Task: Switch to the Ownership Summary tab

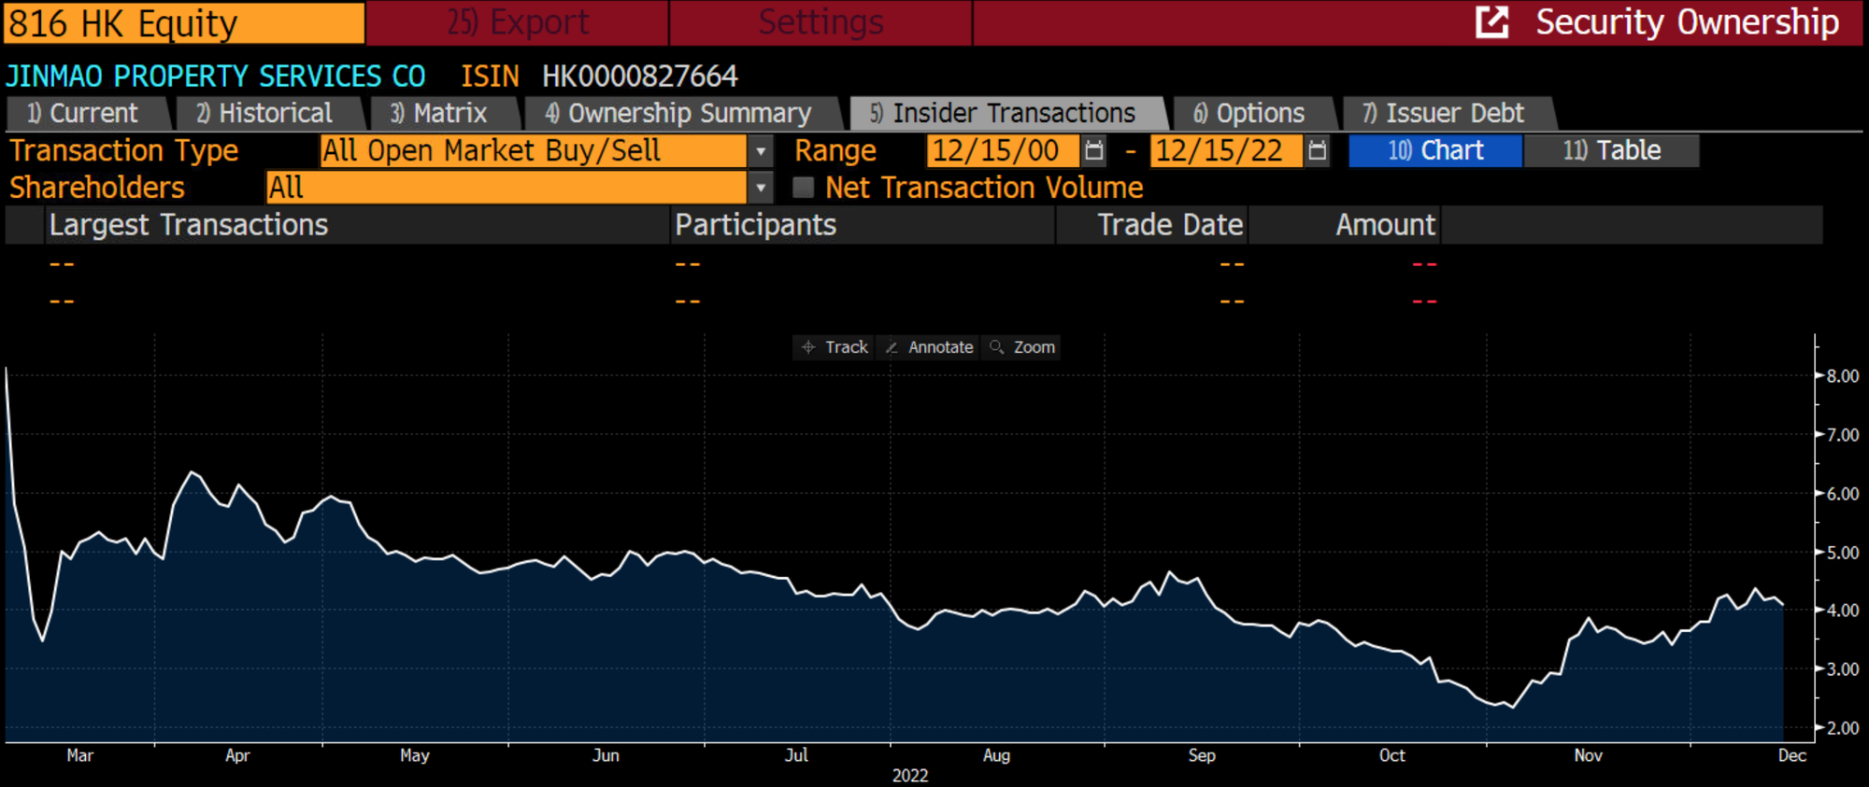Action: coord(678,113)
